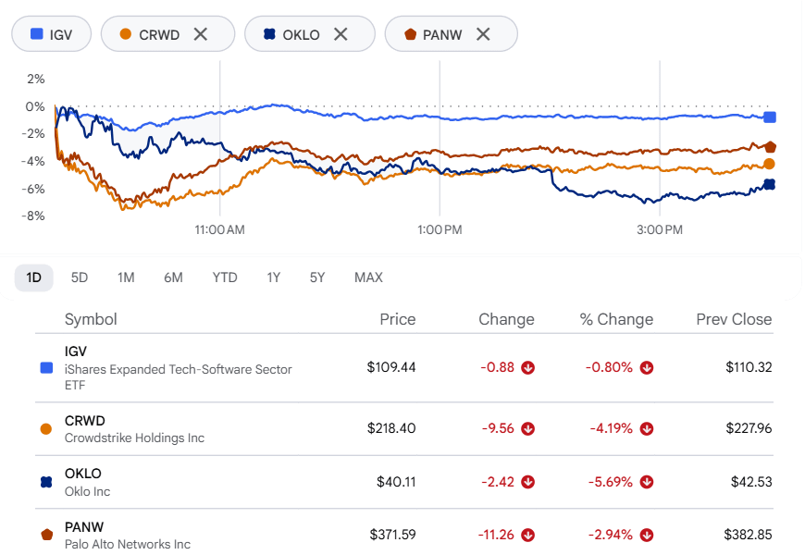Click the IGV blue square chip icon

[x=37, y=34]
